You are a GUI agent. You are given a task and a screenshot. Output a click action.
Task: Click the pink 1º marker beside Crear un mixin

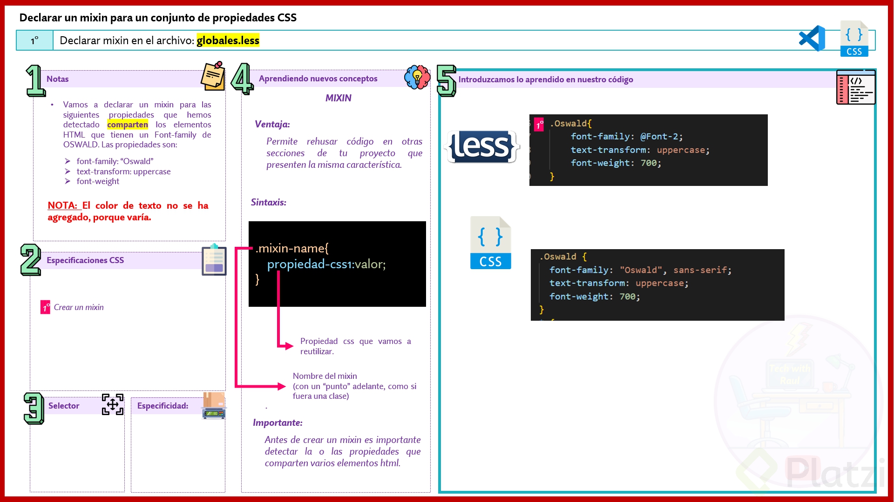45,307
